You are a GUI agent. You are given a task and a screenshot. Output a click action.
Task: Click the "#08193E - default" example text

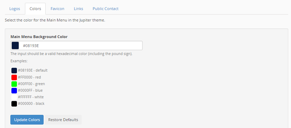(x=33, y=70)
